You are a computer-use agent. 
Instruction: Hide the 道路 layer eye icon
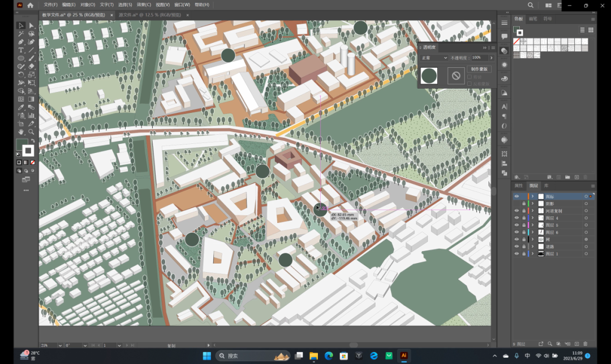pyautogui.click(x=517, y=247)
